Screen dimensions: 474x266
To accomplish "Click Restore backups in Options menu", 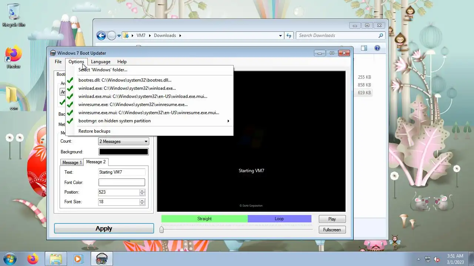I will tap(150, 131).
